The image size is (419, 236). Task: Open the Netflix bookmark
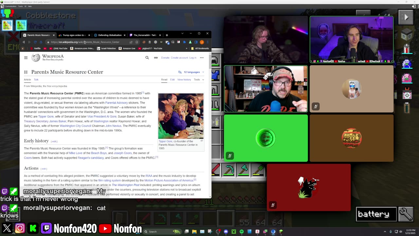coord(35,49)
